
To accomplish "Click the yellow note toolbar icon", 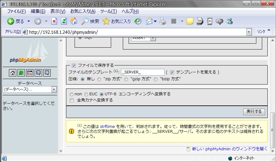I will tap(190, 21).
